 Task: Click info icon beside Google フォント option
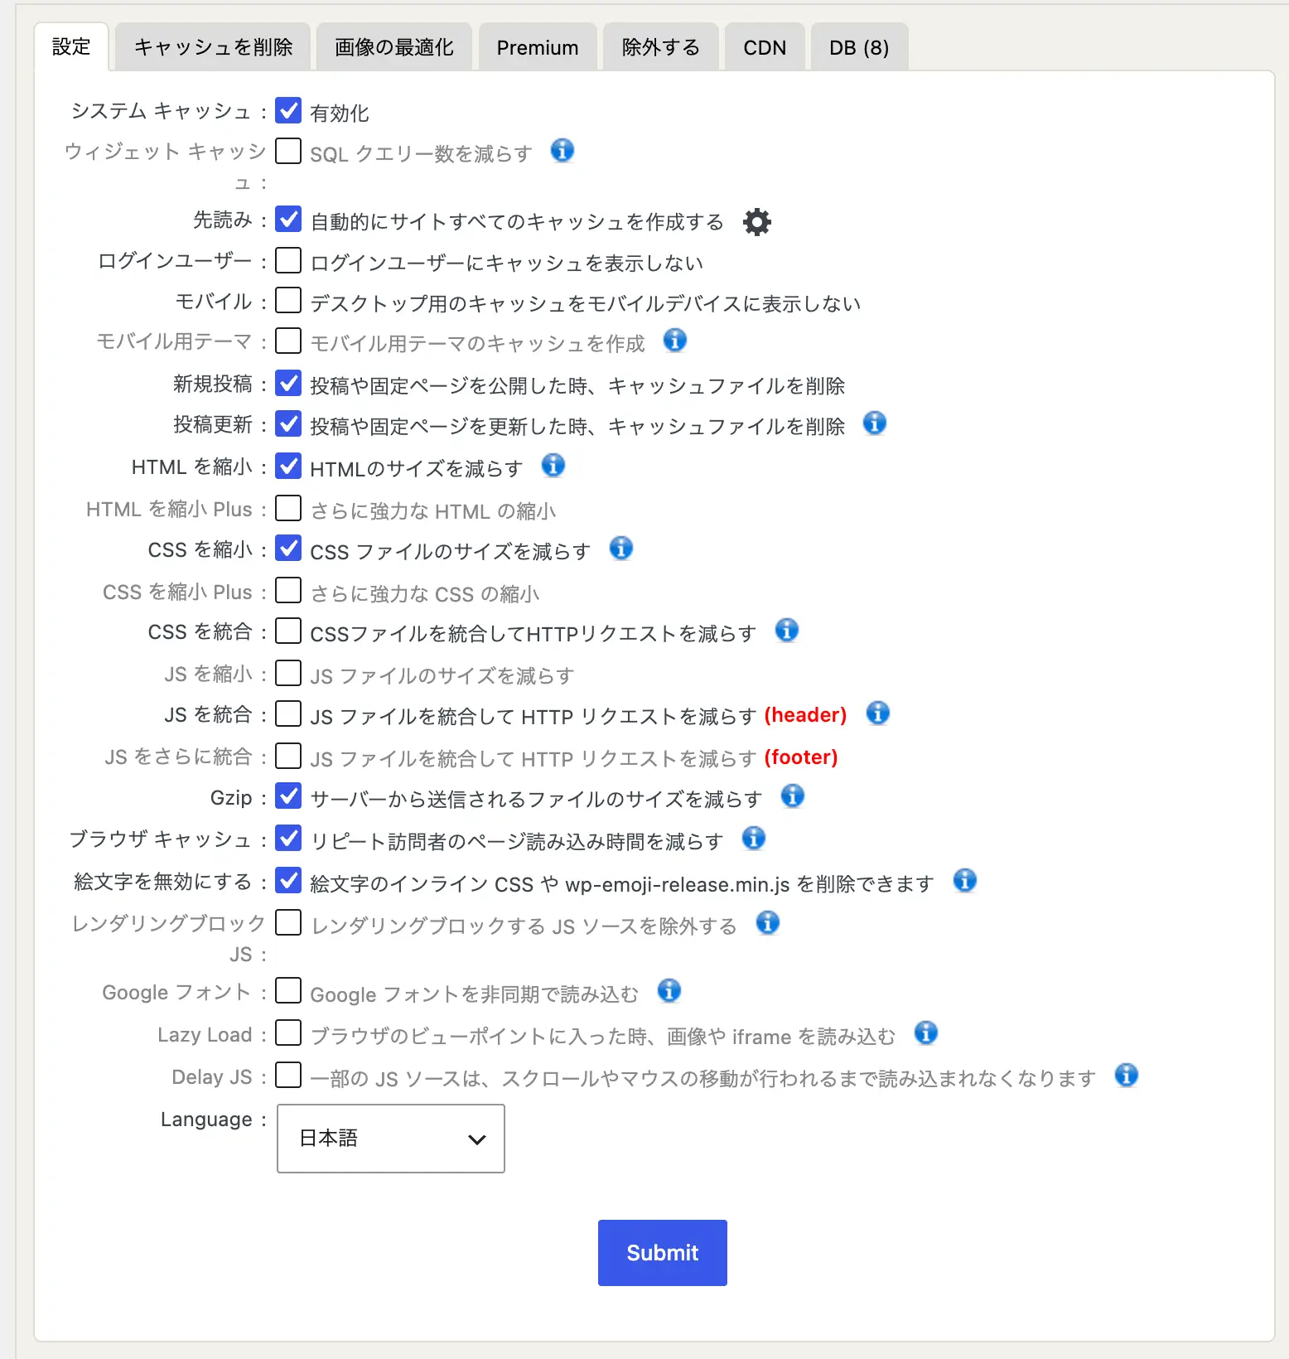coord(669,990)
